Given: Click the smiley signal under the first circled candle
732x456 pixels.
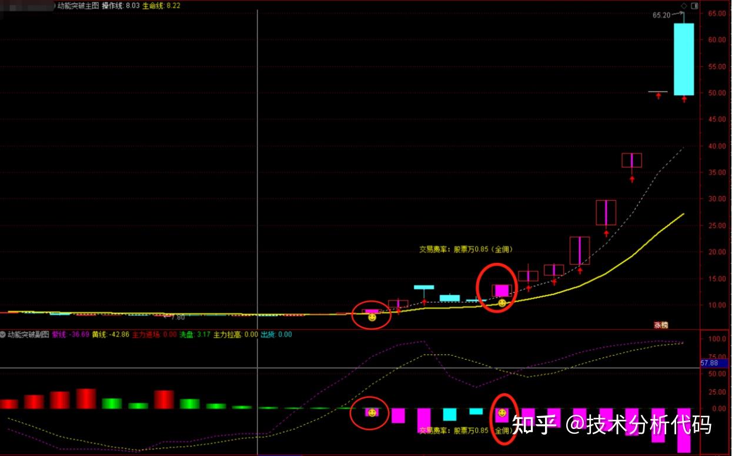Looking at the screenshot, I should coord(372,317).
